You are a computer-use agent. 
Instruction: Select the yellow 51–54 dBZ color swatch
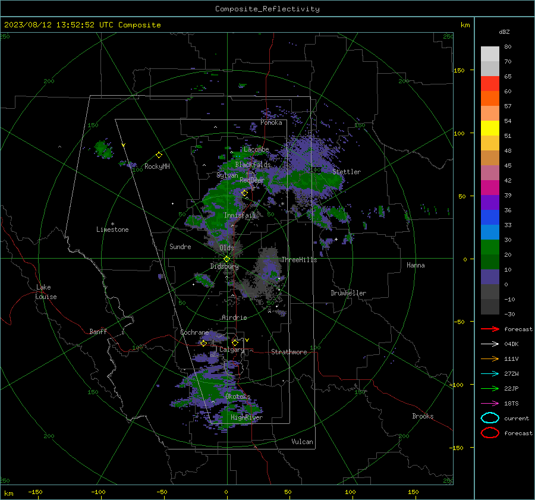click(490, 128)
